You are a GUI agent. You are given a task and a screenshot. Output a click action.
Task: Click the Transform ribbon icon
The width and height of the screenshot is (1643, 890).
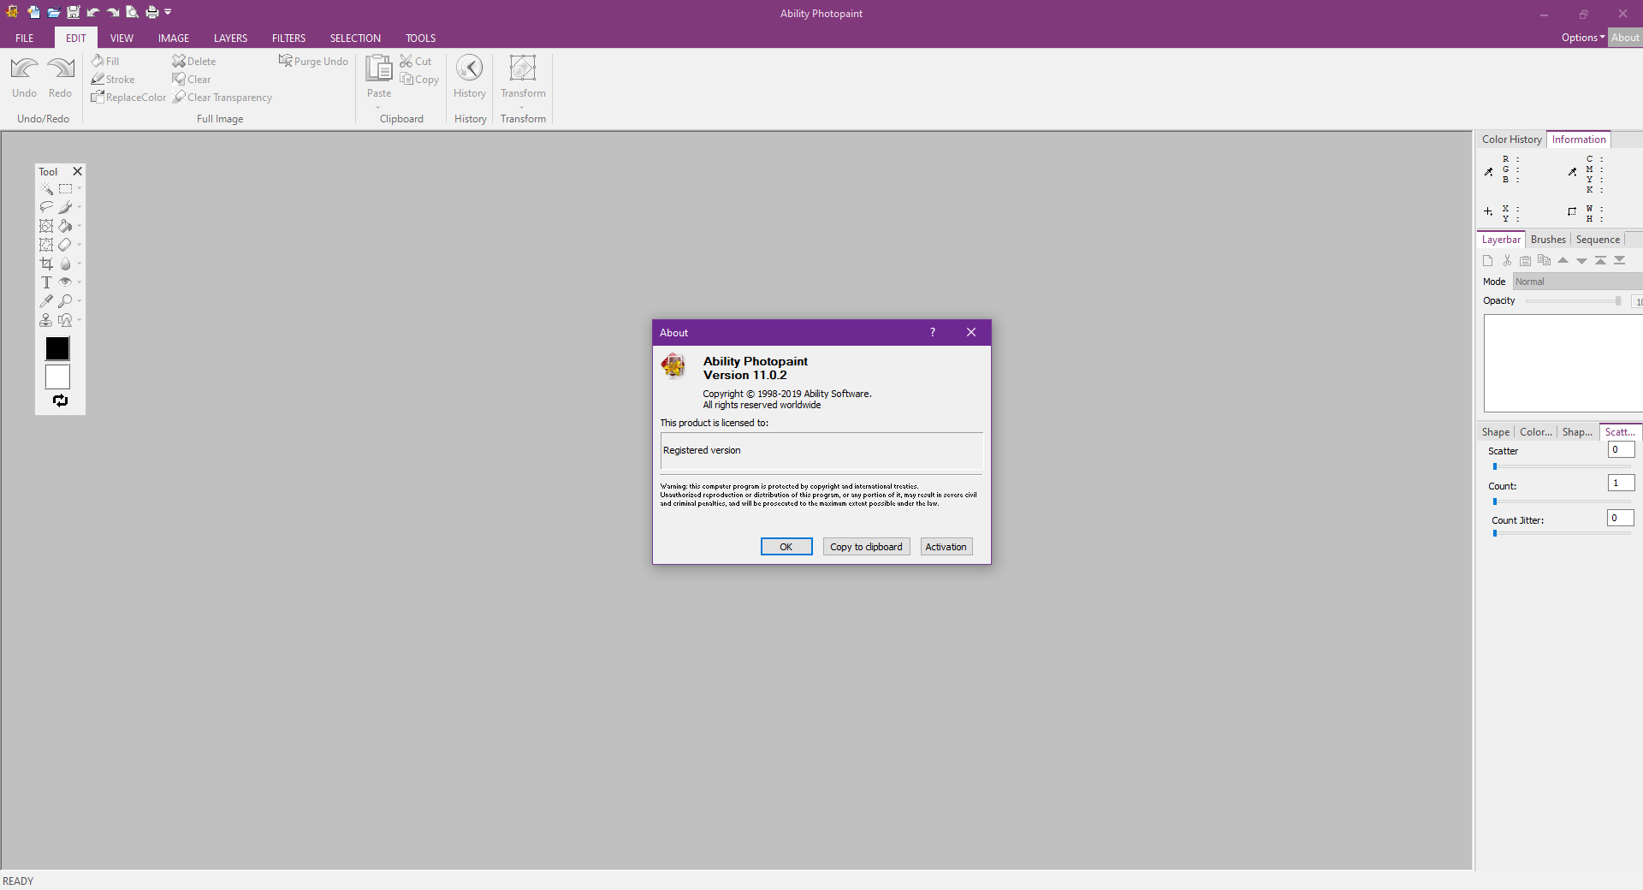[x=522, y=68]
